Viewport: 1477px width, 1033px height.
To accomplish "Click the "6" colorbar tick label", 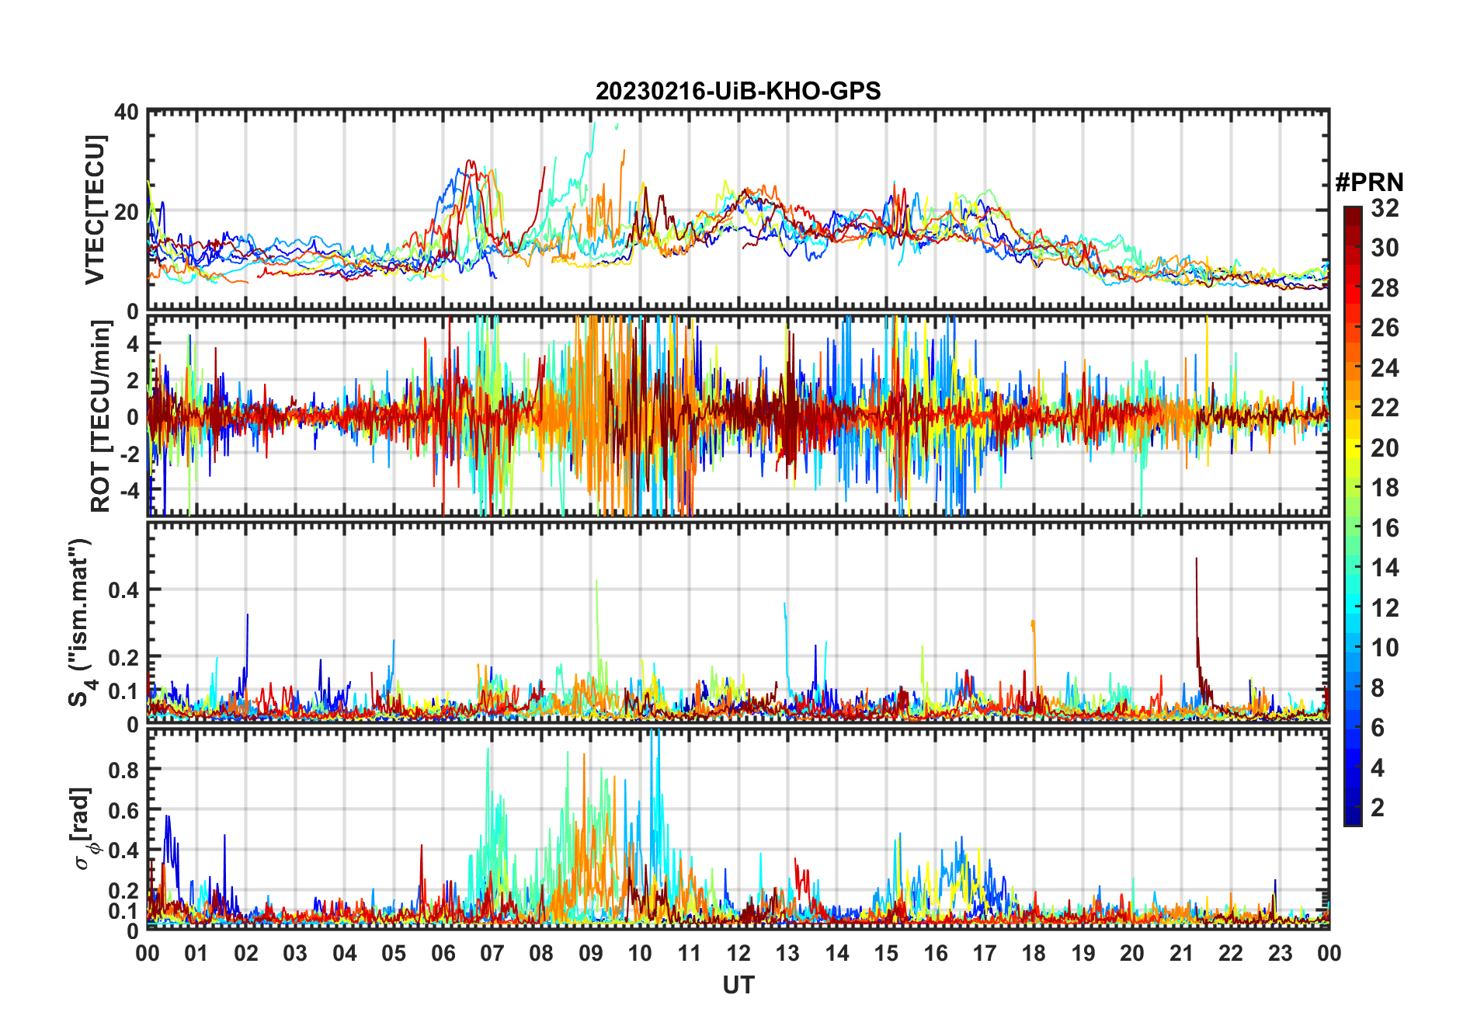I will [1378, 728].
